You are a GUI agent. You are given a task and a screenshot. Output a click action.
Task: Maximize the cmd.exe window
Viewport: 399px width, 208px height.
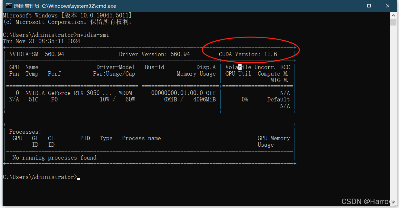[369, 6]
